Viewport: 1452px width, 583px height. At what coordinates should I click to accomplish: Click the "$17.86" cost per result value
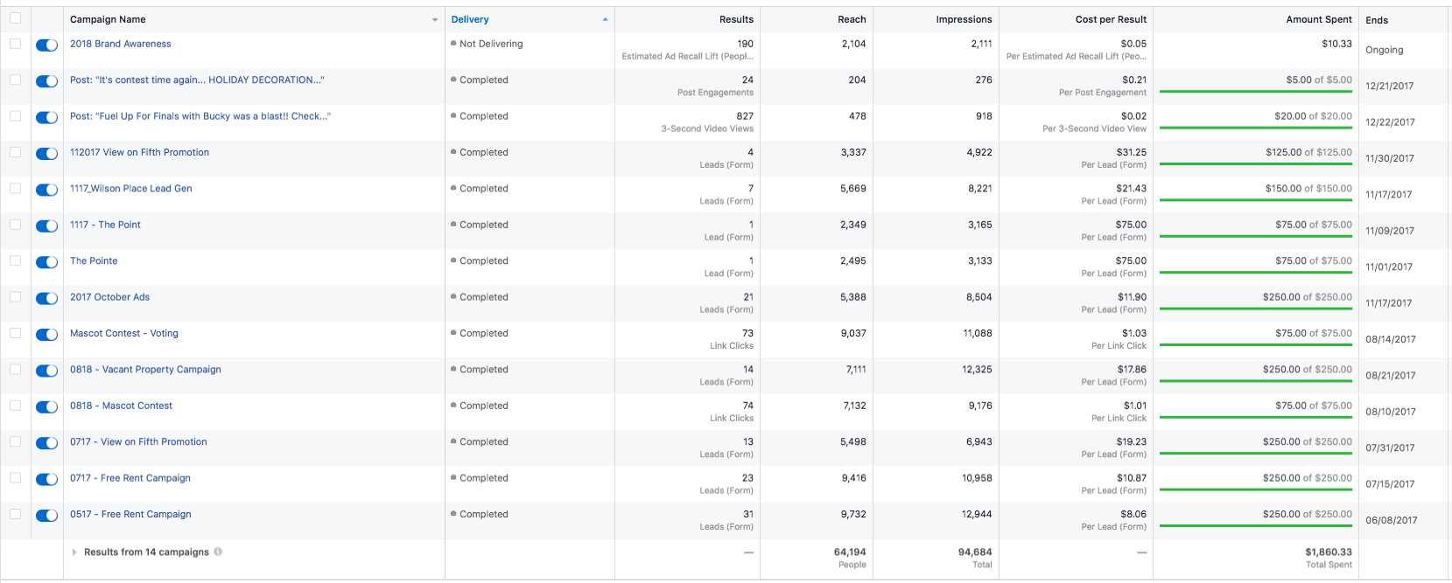click(1132, 370)
